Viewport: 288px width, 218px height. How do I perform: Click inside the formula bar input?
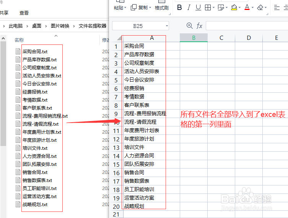tap(247, 26)
